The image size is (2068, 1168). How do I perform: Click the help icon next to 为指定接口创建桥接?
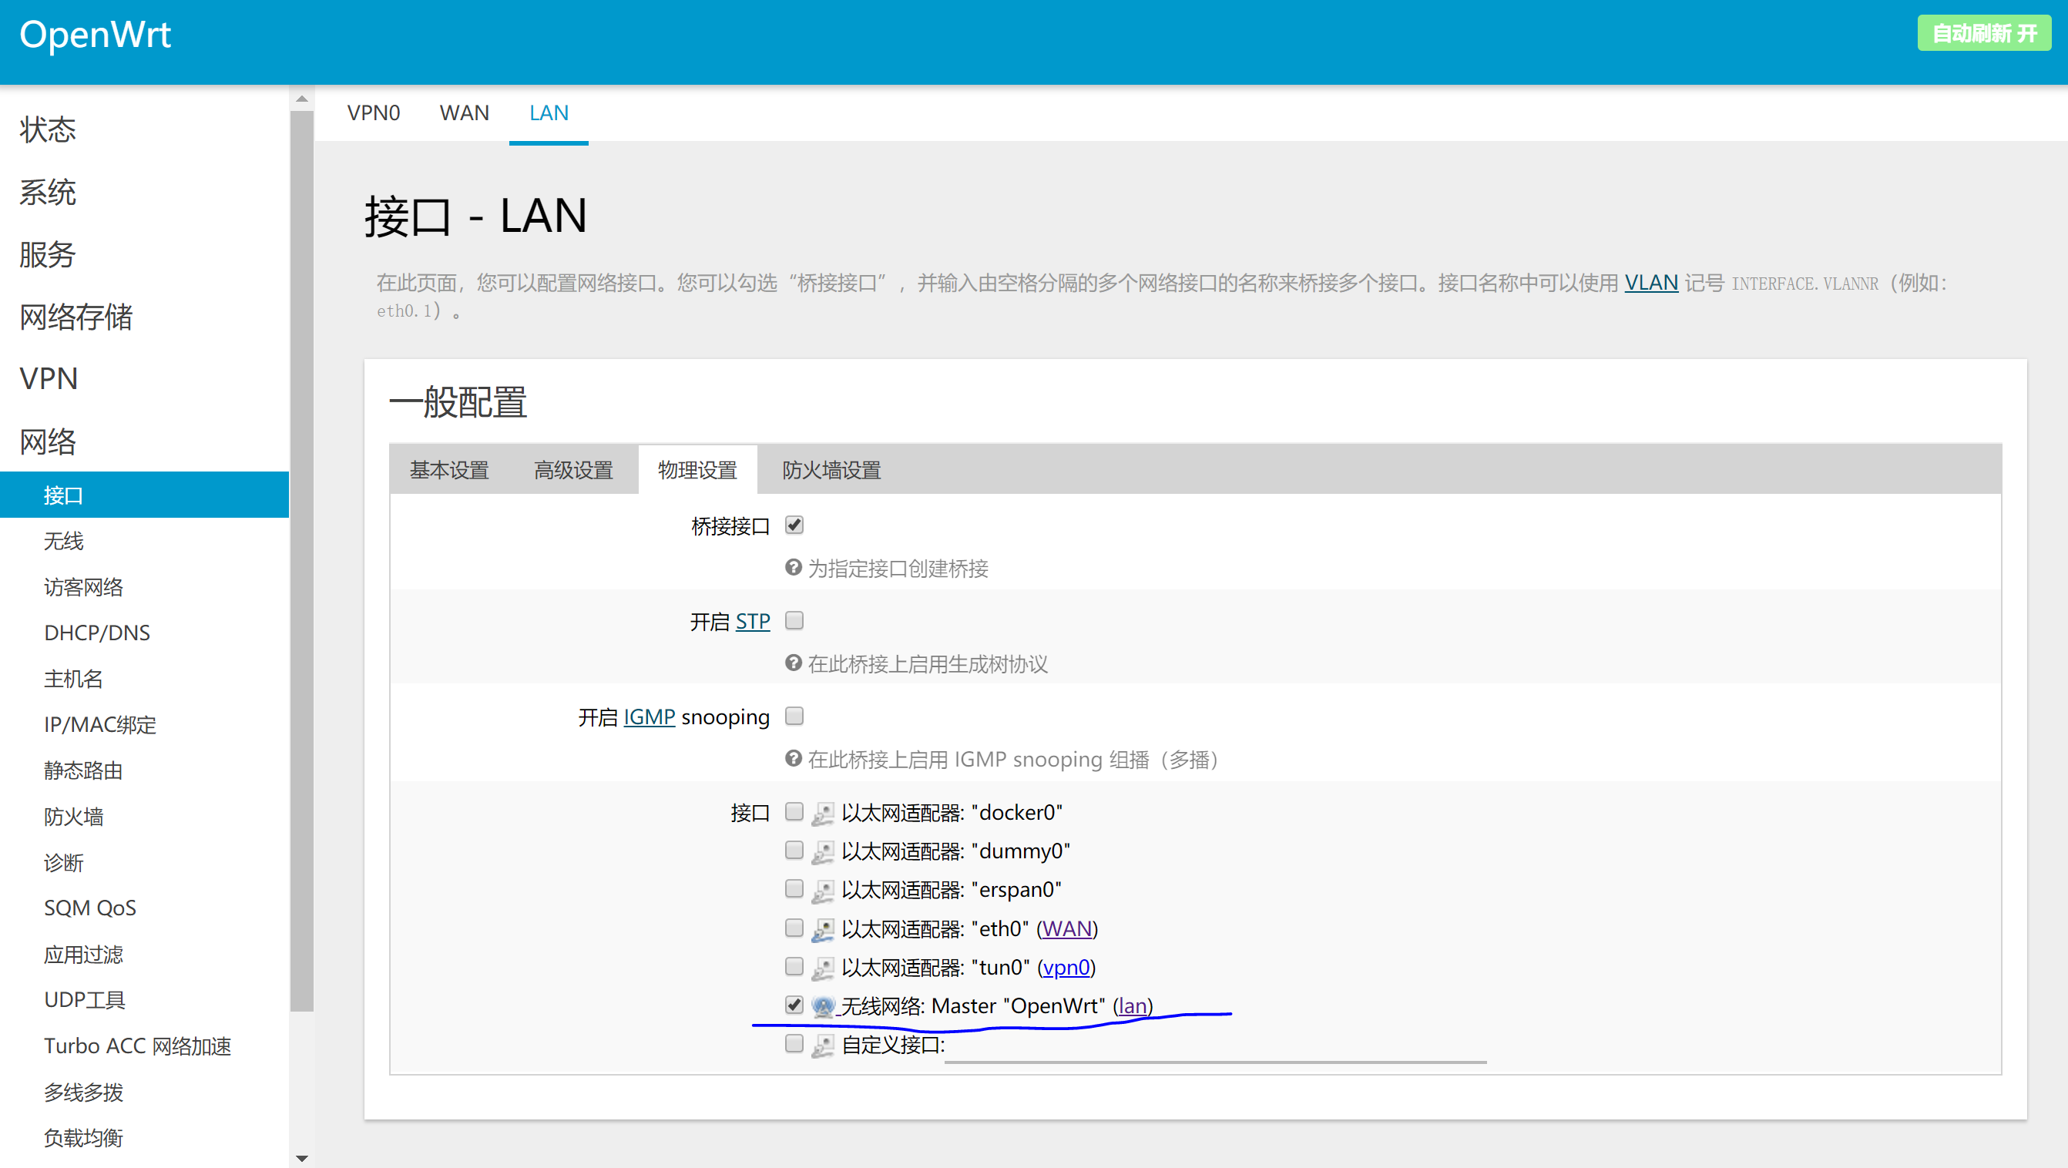pos(793,568)
